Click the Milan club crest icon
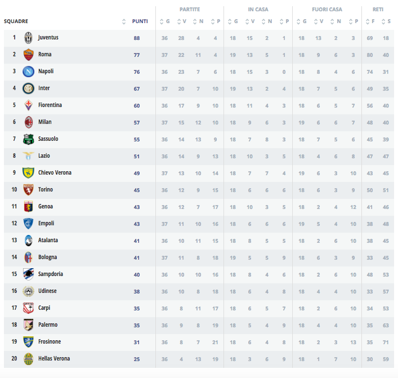The width and height of the screenshot is (398, 378). click(28, 122)
